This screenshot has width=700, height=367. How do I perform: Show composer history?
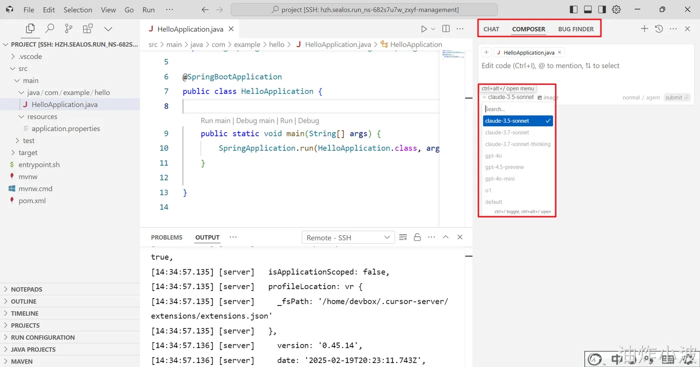659,29
